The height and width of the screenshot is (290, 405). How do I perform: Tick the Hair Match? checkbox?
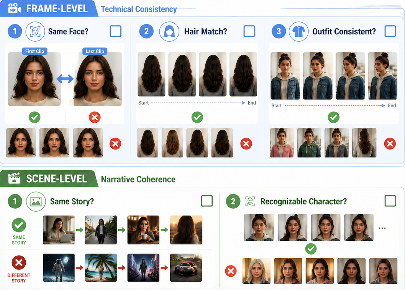(249, 31)
